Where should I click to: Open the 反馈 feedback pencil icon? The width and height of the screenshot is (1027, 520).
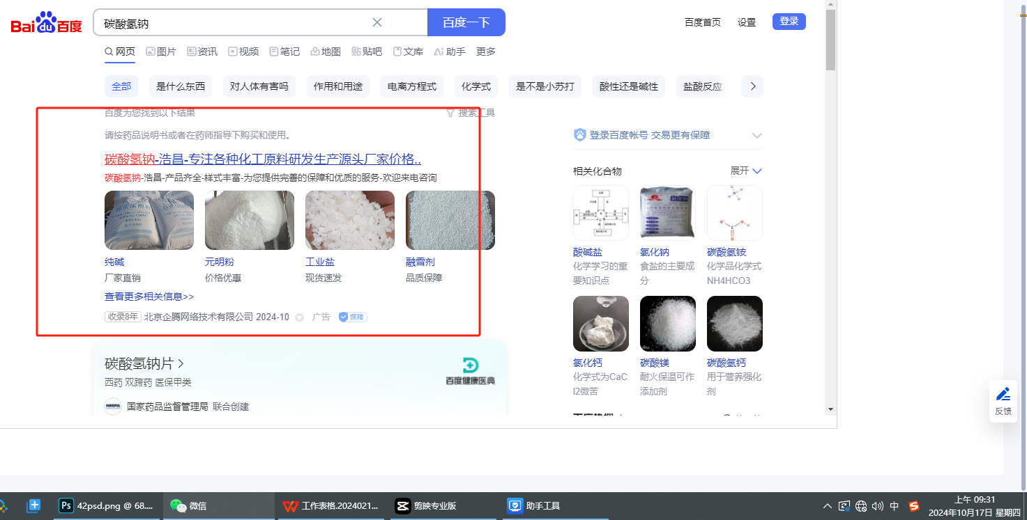(x=1003, y=394)
